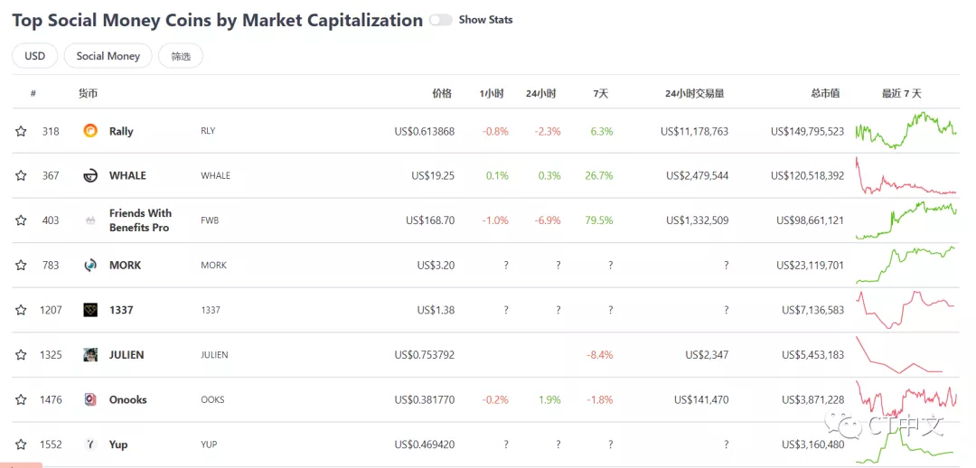Star Rally as a favorite
The height and width of the screenshot is (468, 976).
point(21,131)
